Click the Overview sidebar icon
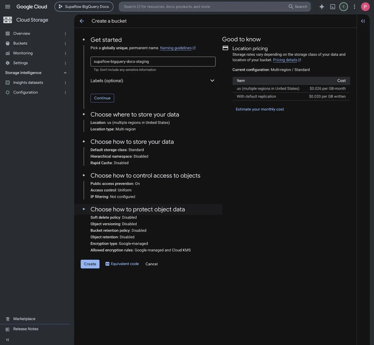Screen dimensions: 374x345 pyautogui.click(x=8, y=34)
